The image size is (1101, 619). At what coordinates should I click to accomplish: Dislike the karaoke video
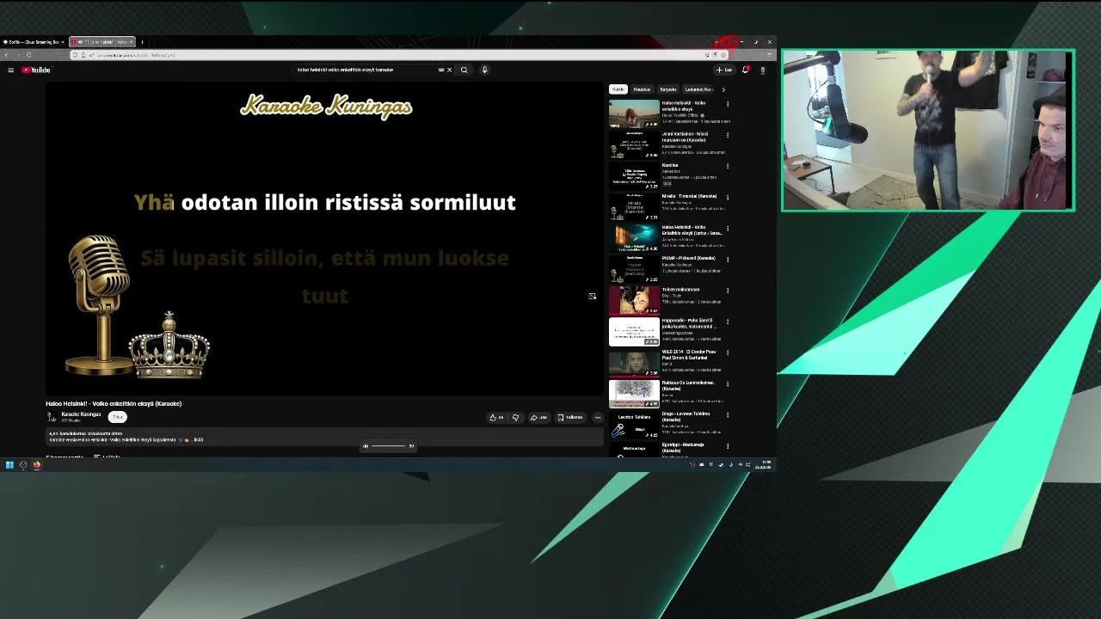[x=516, y=418]
